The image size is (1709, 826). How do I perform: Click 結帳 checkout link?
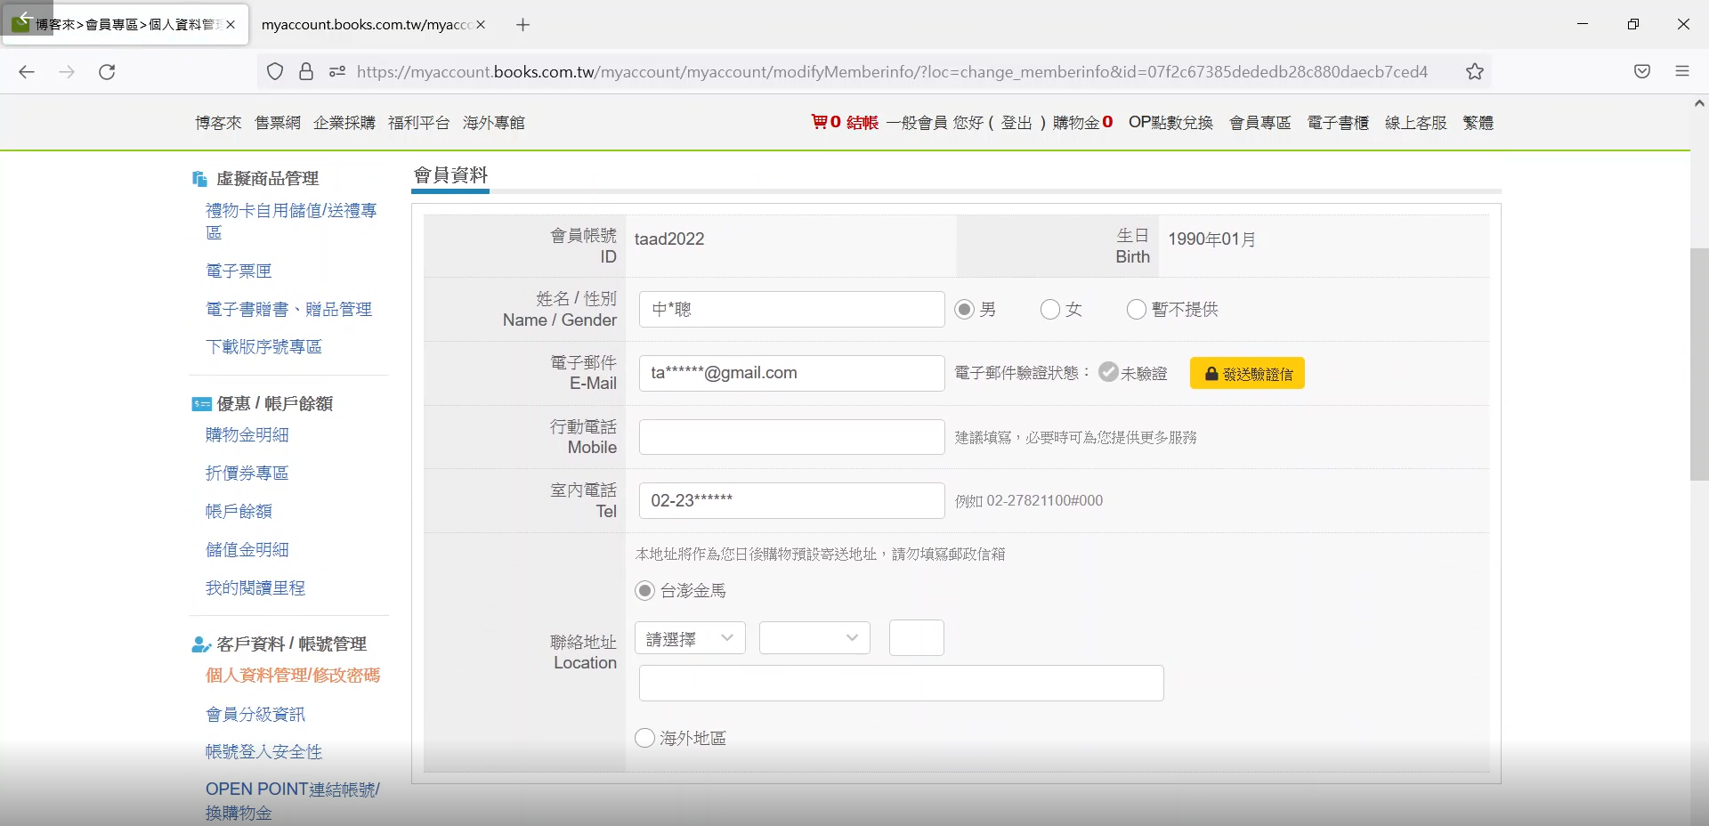click(863, 123)
